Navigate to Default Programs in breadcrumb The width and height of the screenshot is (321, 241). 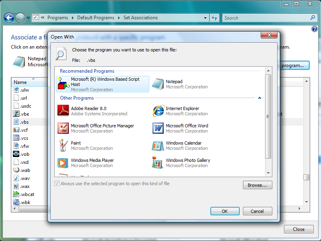tap(96, 18)
